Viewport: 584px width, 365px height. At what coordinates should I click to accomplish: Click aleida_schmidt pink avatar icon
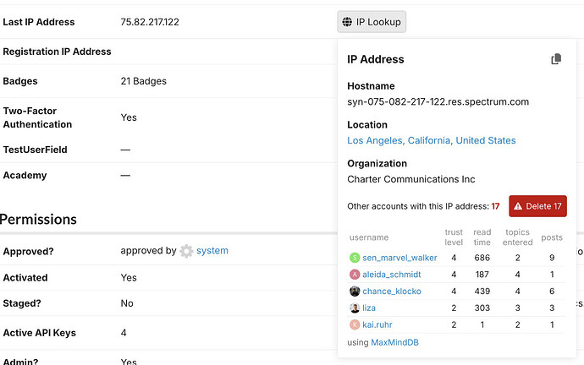pos(355,275)
